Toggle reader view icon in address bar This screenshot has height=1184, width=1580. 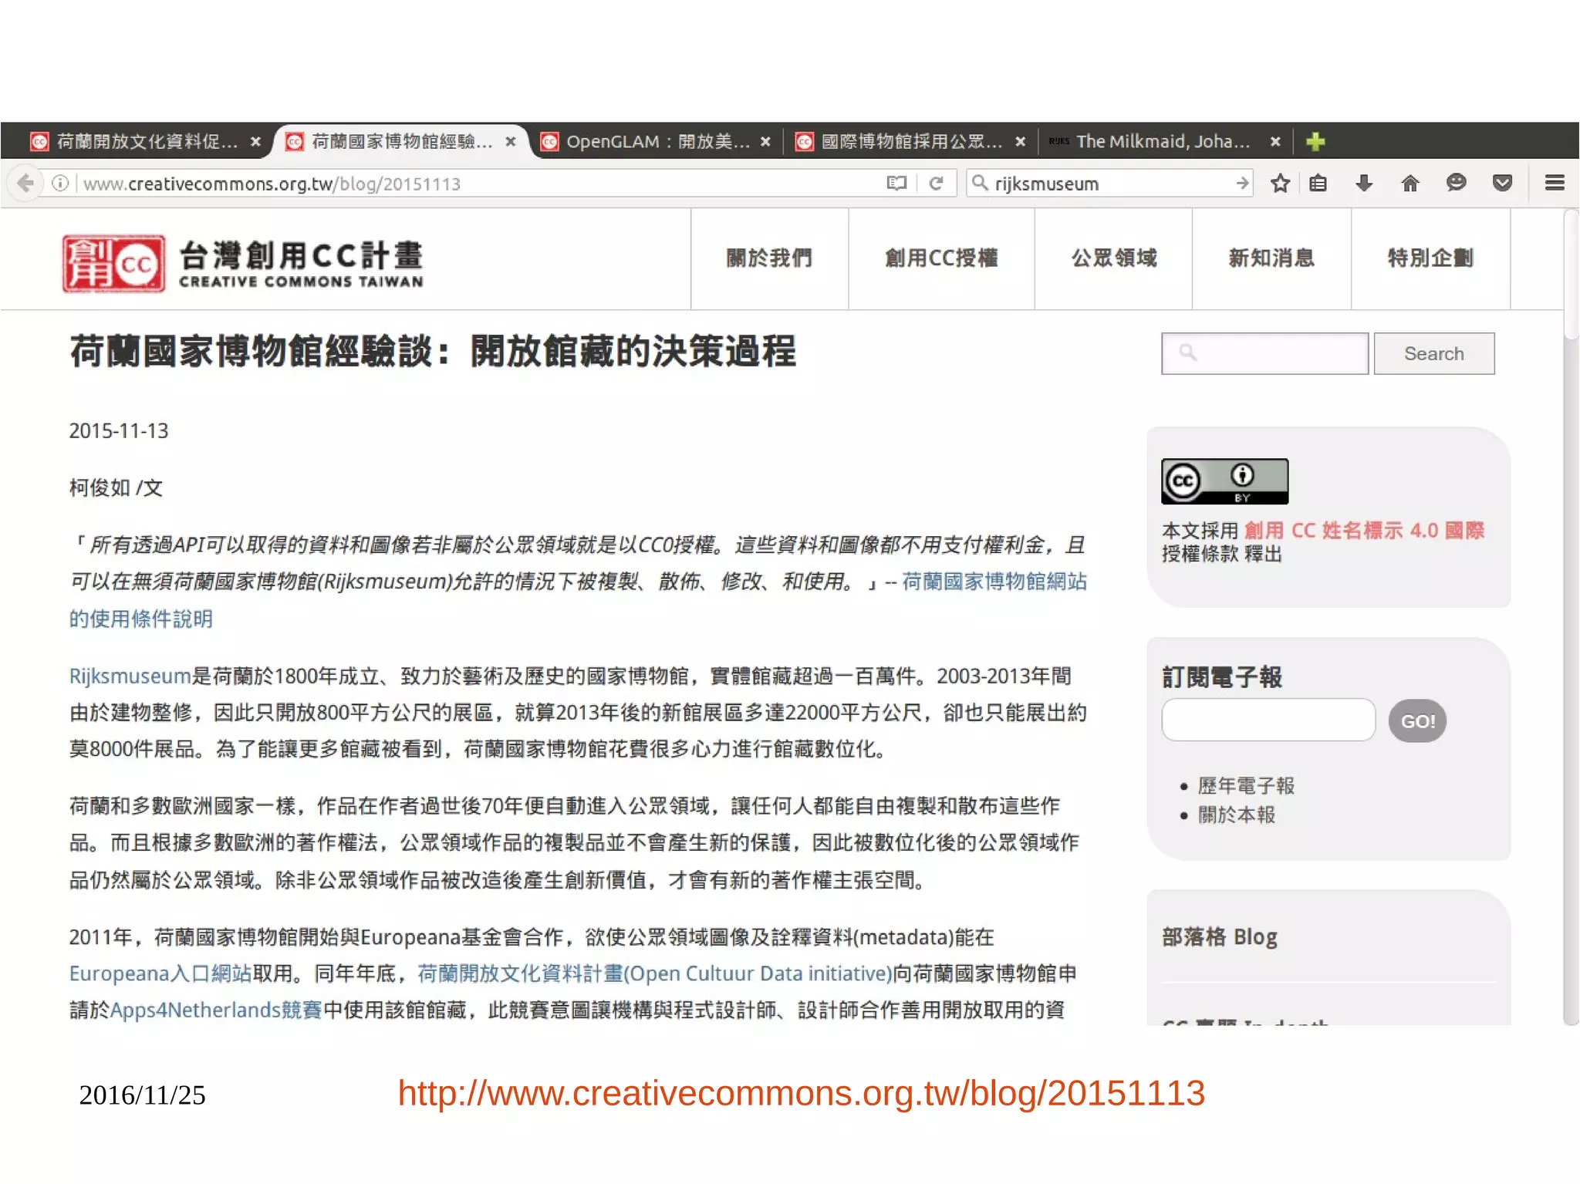[x=896, y=184]
